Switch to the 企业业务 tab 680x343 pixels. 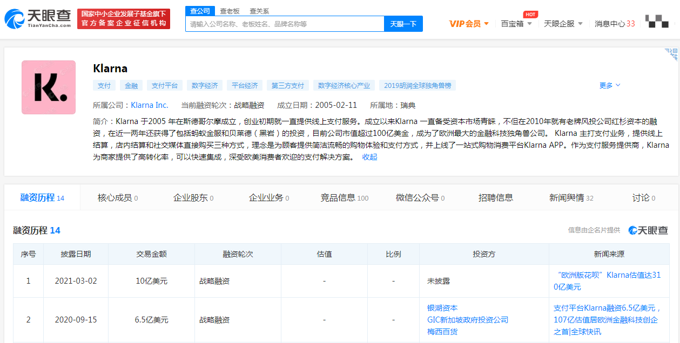269,197
